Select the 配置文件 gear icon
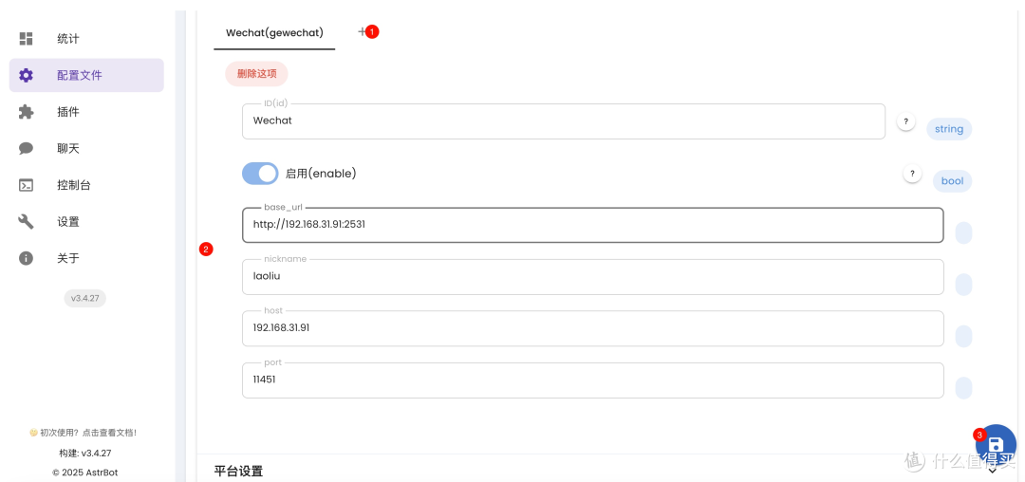 coord(27,75)
